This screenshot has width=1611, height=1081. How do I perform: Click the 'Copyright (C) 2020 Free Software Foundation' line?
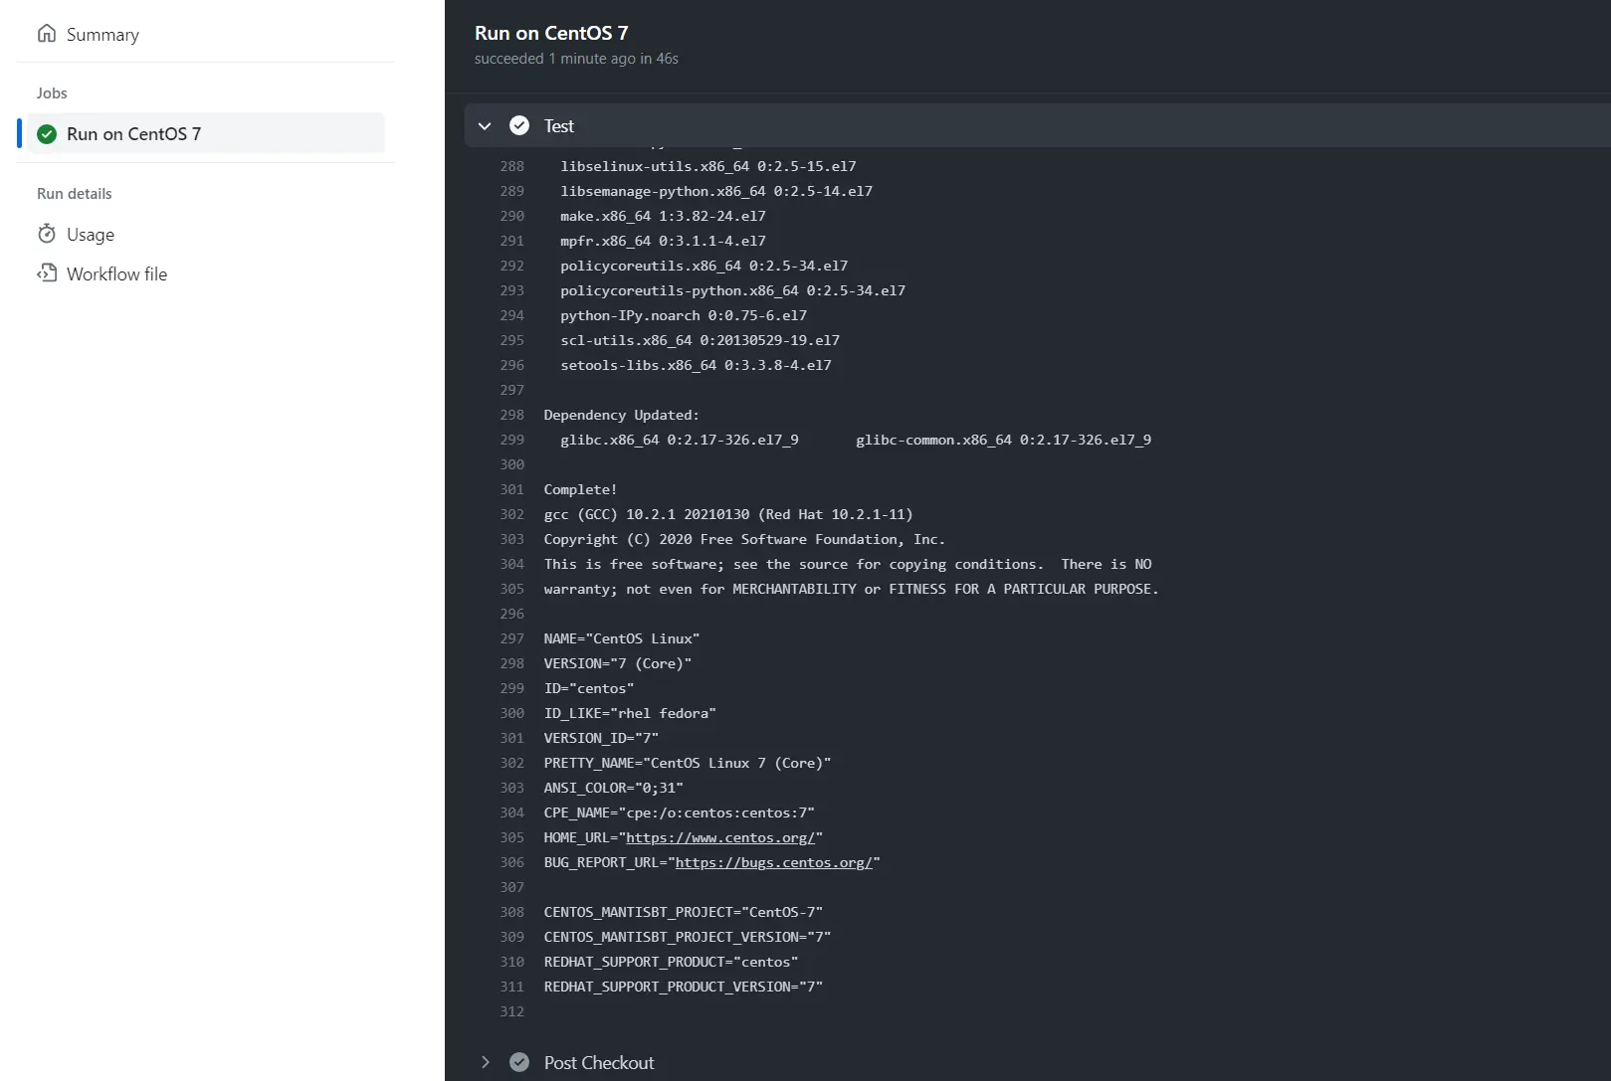click(745, 539)
